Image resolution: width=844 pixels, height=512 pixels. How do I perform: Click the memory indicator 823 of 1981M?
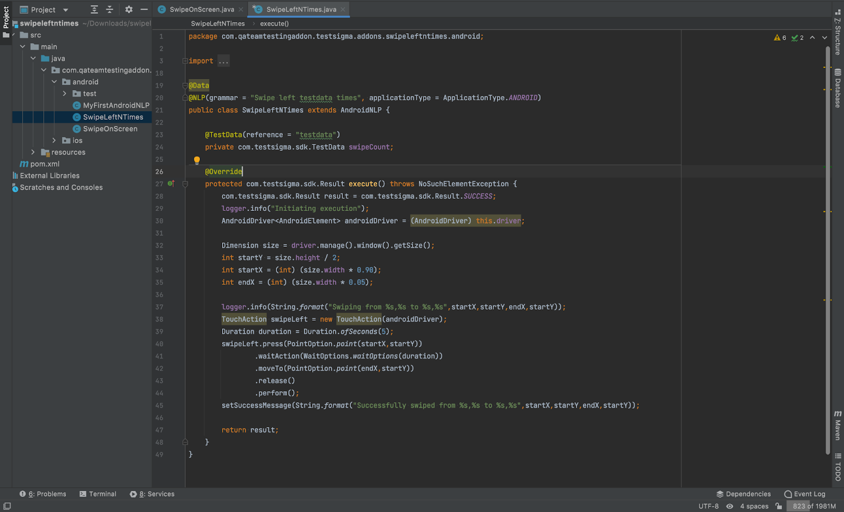point(814,506)
